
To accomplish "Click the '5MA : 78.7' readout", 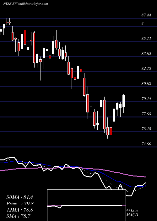I will (x=18, y=216).
